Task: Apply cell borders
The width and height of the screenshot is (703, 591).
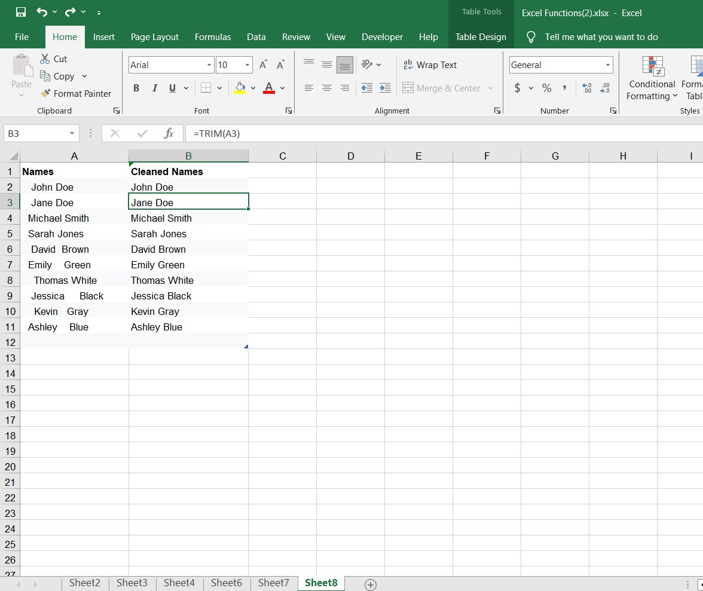Action: 206,88
